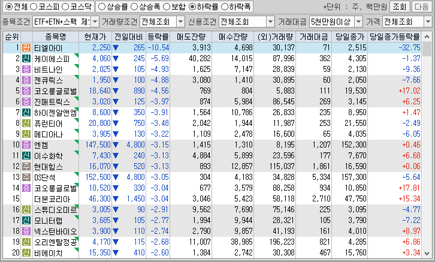Click the 증 badge icon beside 진매트릭스

click(x=26, y=101)
